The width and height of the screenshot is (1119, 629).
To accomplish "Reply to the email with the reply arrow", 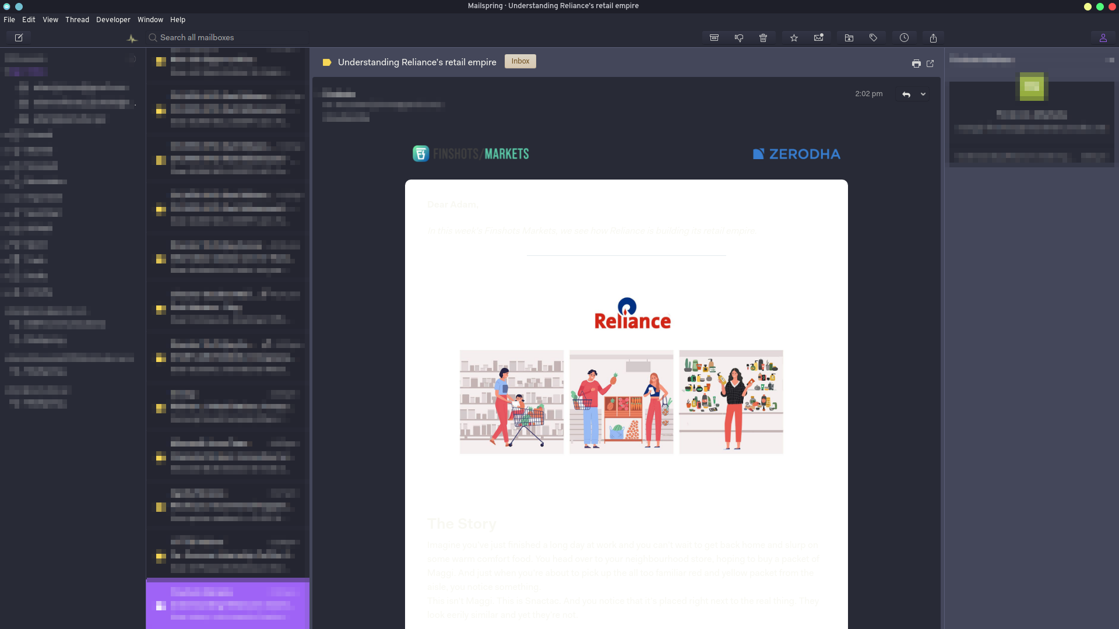I will point(905,94).
